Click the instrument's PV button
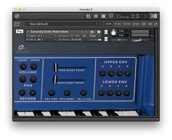 tap(152, 39)
